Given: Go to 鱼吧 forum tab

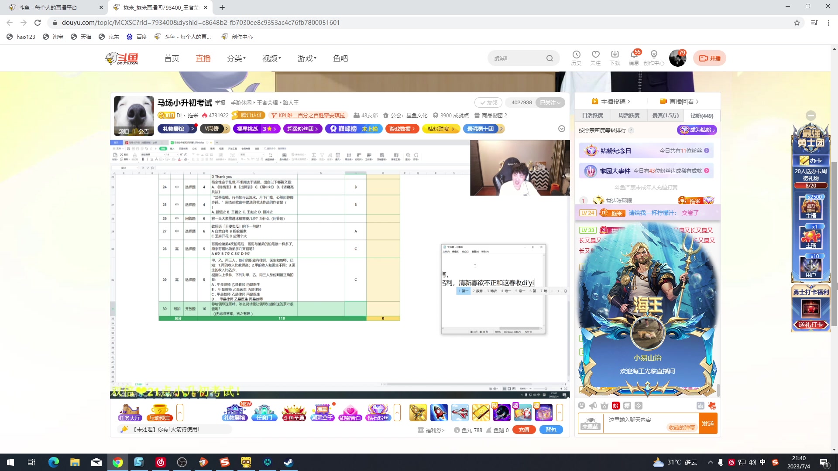Looking at the screenshot, I should (x=340, y=58).
